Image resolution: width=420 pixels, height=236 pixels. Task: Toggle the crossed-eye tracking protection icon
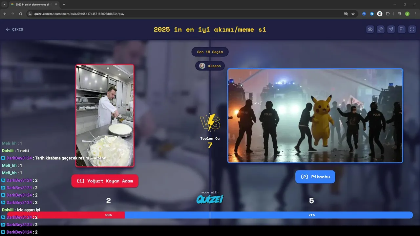pos(346,14)
